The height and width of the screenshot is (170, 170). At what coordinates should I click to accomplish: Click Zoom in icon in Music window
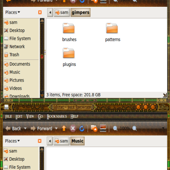pos(135,128)
